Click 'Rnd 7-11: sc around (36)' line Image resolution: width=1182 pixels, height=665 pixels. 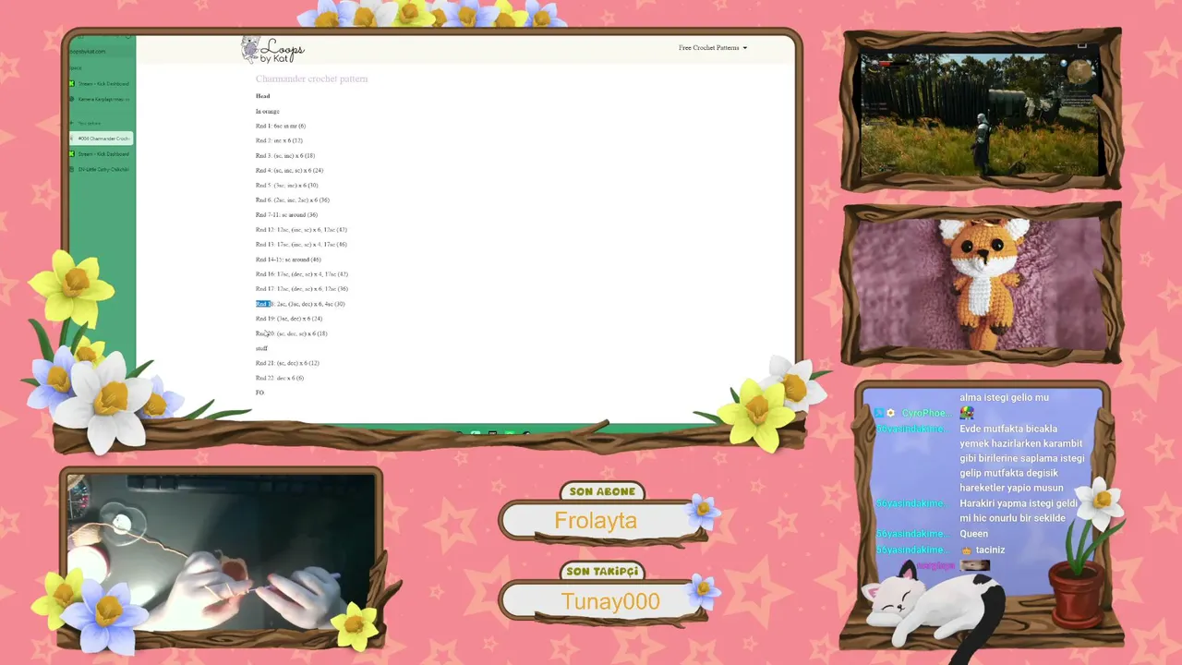point(286,214)
